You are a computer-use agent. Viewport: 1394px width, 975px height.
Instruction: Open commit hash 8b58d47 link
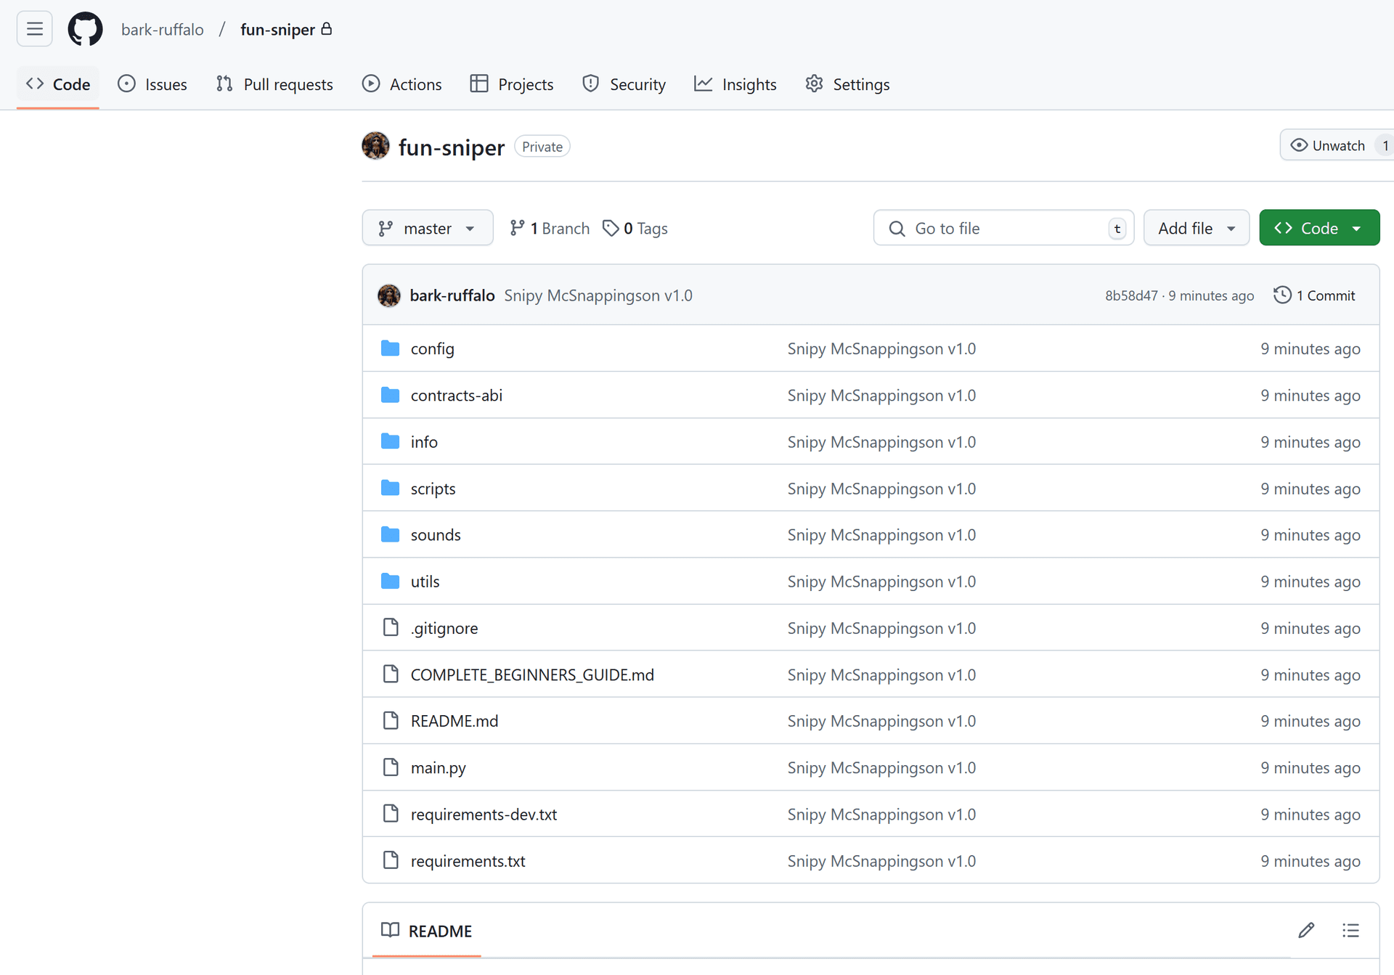pos(1130,295)
